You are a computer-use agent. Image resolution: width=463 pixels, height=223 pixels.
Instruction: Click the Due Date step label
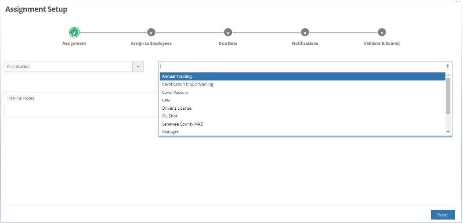pos(228,43)
